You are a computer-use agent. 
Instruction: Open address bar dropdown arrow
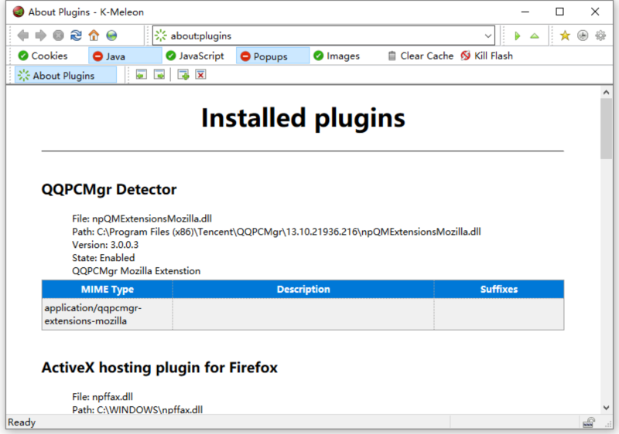[488, 36]
